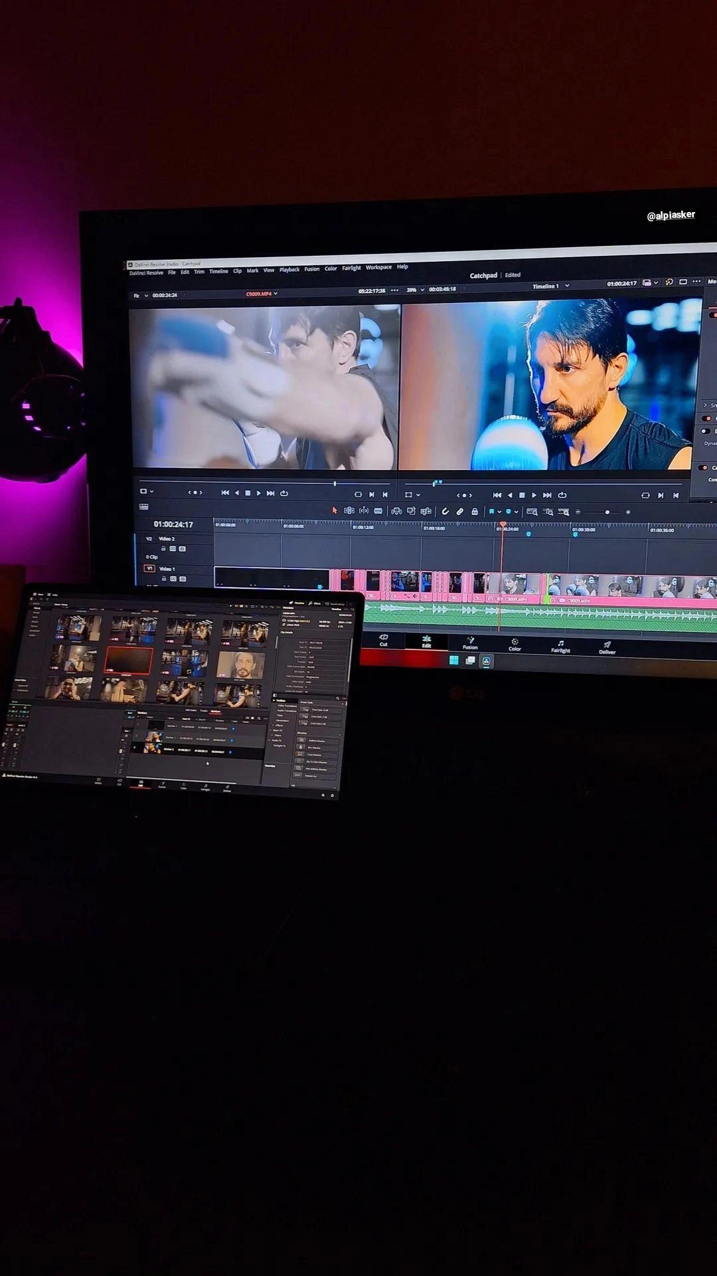
Task: Open source viewer three-dots options menu
Action: pos(395,290)
